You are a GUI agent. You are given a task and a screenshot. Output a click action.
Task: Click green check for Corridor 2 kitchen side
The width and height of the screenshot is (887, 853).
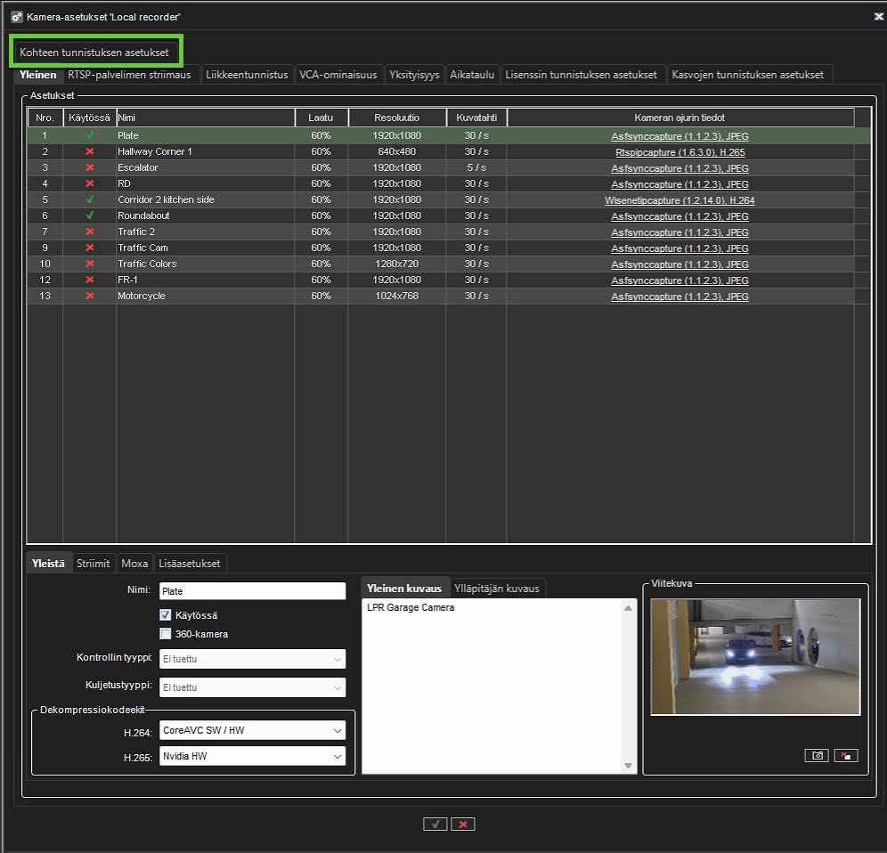[89, 199]
